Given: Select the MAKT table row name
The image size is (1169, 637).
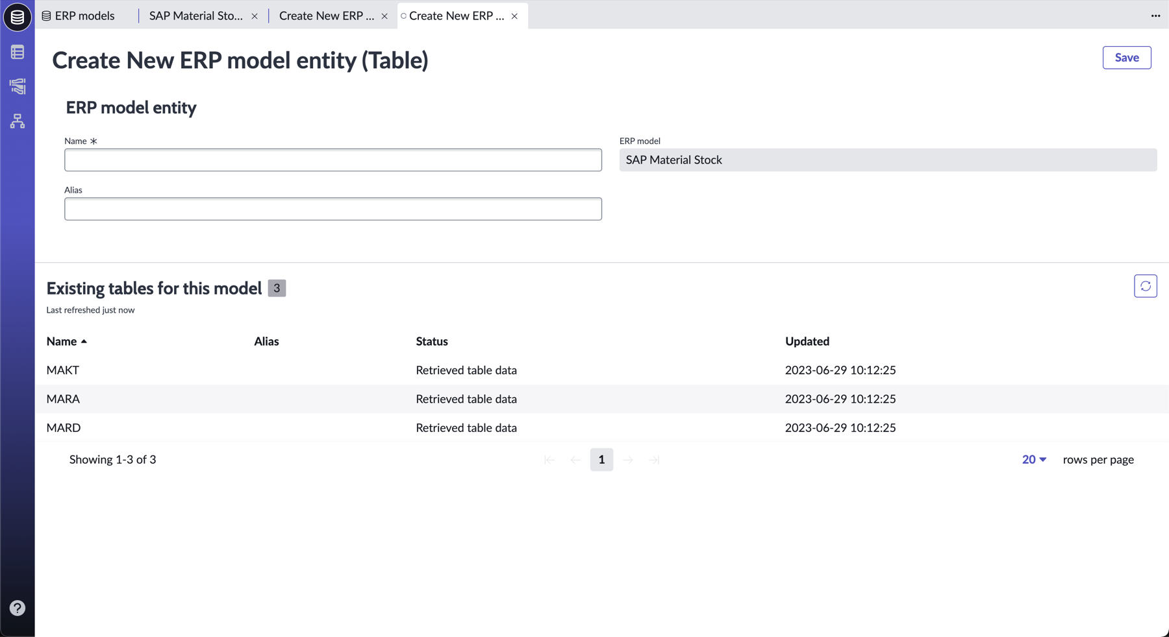Looking at the screenshot, I should (63, 370).
